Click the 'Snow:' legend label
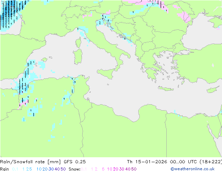The height and width of the screenshot is (172, 222). click(75, 169)
